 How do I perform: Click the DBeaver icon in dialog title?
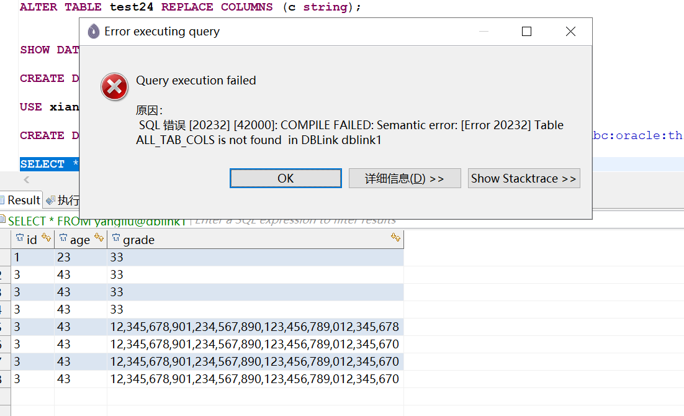(94, 31)
